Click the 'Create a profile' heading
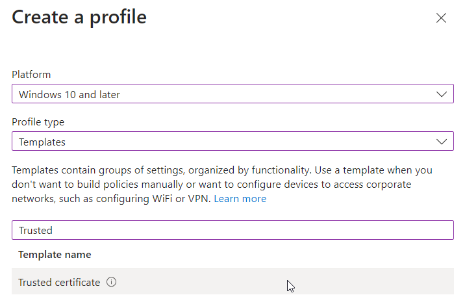Screen dimensions: 465x308 click(79, 18)
